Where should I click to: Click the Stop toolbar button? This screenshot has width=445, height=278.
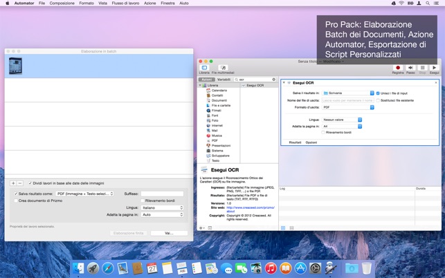pyautogui.click(x=422, y=68)
